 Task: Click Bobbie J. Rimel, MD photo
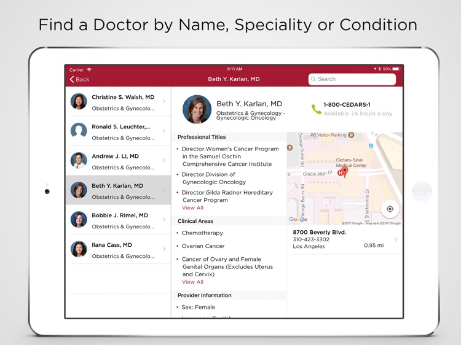79,219
